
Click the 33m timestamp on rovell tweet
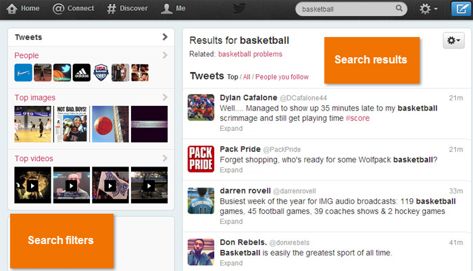pos(456,191)
